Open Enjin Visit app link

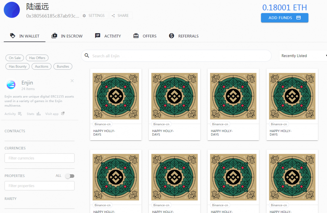coord(55,114)
